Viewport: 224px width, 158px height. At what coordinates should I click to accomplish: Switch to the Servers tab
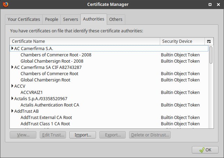[x=70, y=19]
